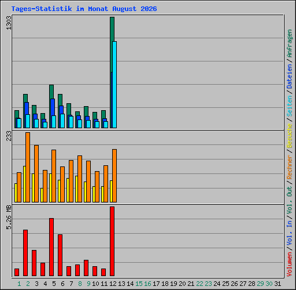Click green weekend day label "23"
The image size is (296, 290).
[x=208, y=284]
